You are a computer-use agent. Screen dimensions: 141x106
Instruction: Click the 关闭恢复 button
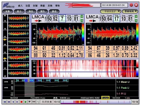click(x=47, y=102)
